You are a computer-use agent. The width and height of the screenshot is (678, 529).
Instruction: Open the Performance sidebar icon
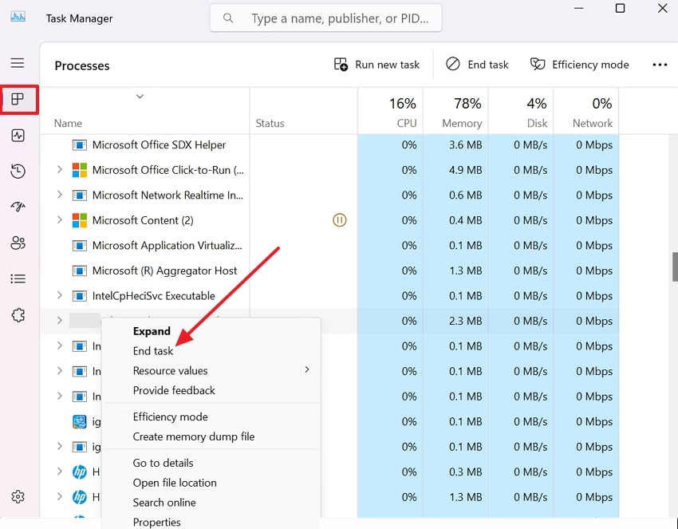pos(18,136)
